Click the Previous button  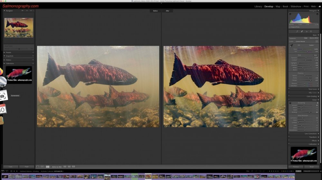(296, 167)
